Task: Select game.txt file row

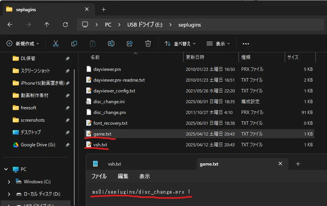Action: [199, 134]
